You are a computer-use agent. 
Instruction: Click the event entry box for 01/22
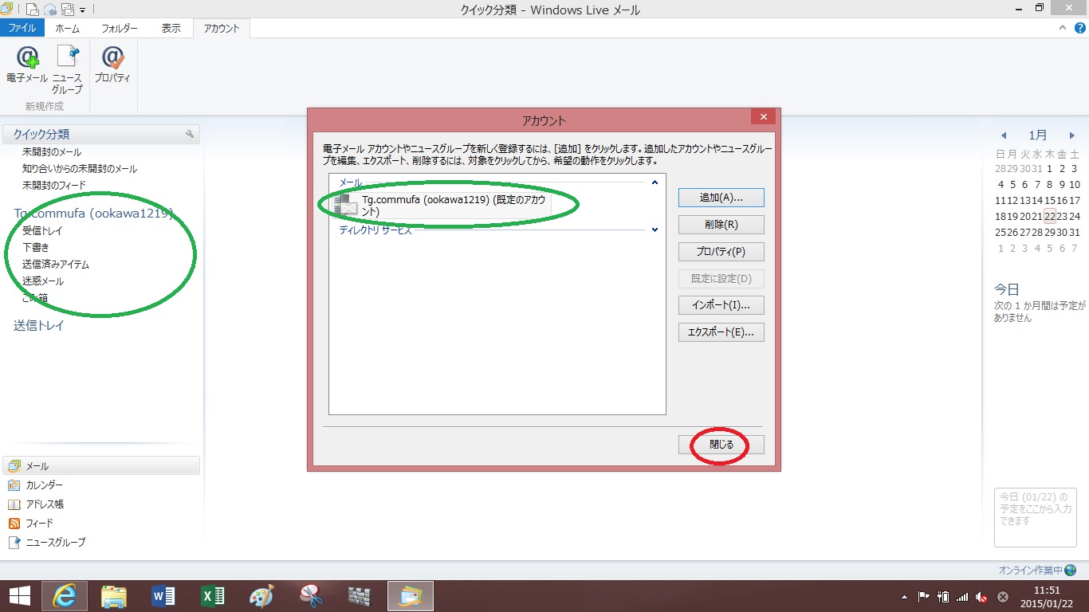1035,517
